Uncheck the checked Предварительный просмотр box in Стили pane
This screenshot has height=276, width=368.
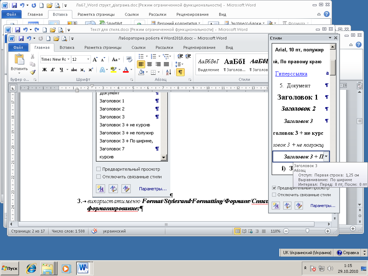(x=274, y=188)
